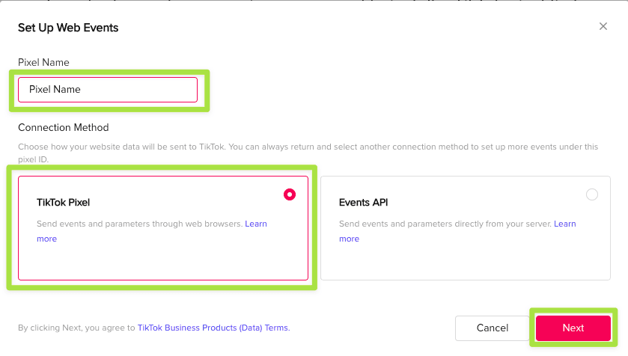Click the Connection Method heading

64,127
